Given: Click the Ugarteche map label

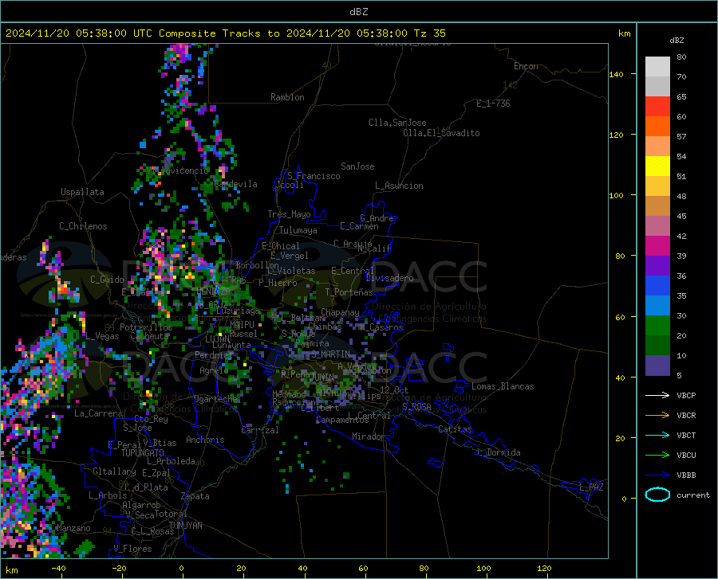Looking at the screenshot, I should pos(216,399).
